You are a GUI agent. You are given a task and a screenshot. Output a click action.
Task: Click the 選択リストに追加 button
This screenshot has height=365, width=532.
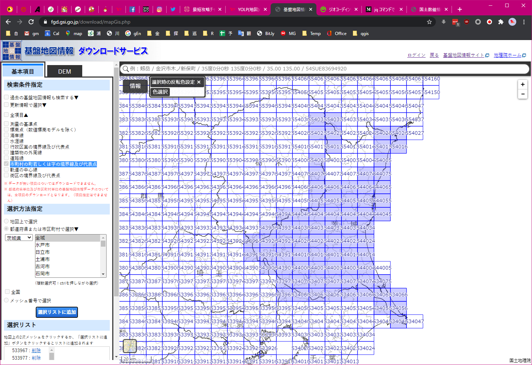(57, 312)
